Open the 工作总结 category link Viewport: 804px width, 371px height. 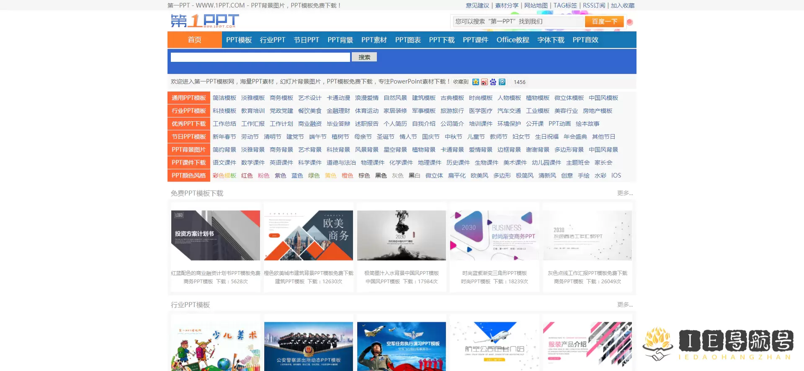click(224, 124)
